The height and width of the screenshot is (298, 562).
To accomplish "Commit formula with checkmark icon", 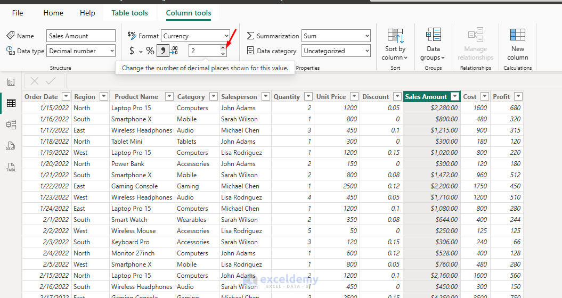I will (51, 81).
